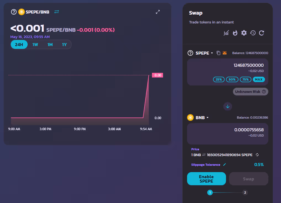The width and height of the screenshot is (281, 203).
Task: Open recent transactions history icon
Action: pyautogui.click(x=253, y=33)
